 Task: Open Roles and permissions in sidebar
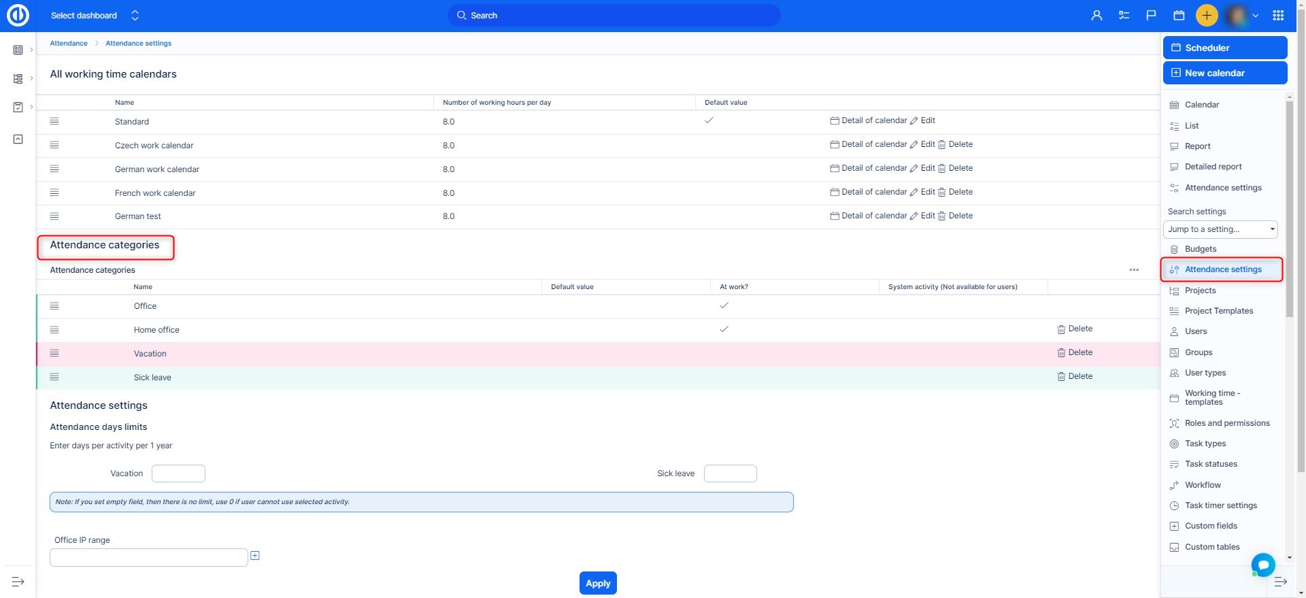click(1226, 423)
